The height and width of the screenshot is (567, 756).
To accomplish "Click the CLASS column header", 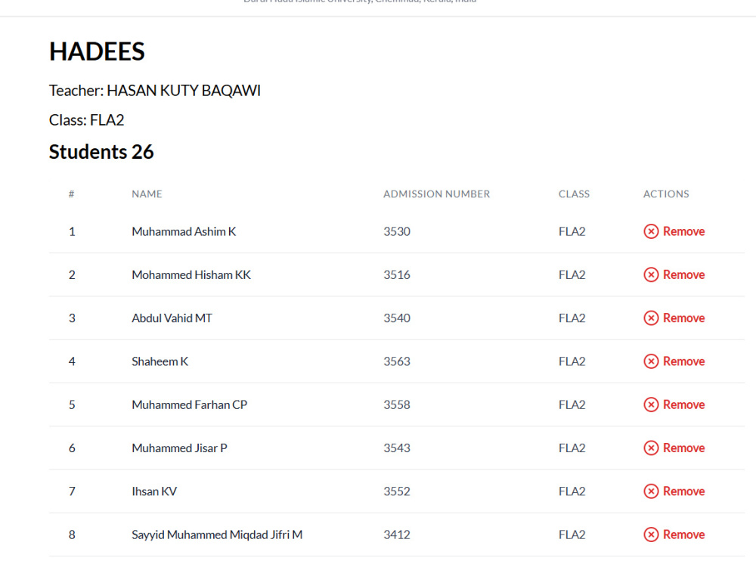I will pyautogui.click(x=574, y=194).
